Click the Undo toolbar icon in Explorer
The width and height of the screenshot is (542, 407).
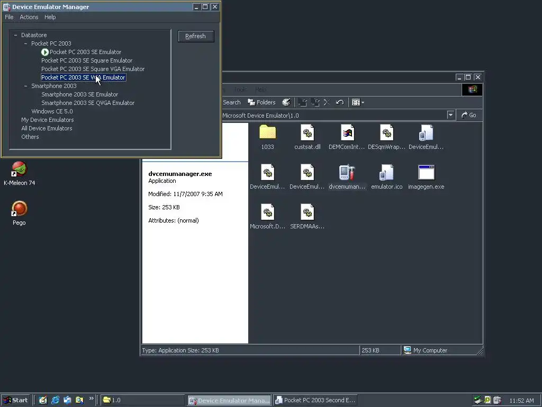340,102
